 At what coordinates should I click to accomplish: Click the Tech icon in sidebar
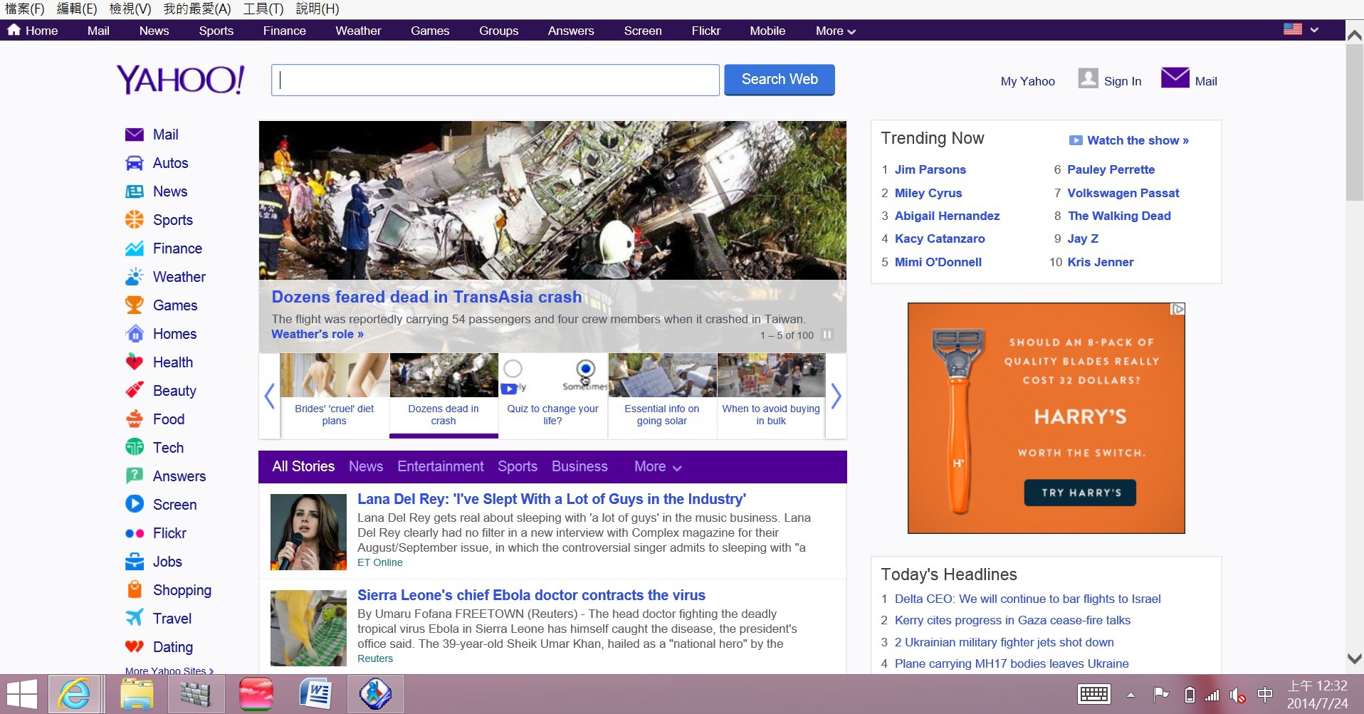[x=135, y=448]
